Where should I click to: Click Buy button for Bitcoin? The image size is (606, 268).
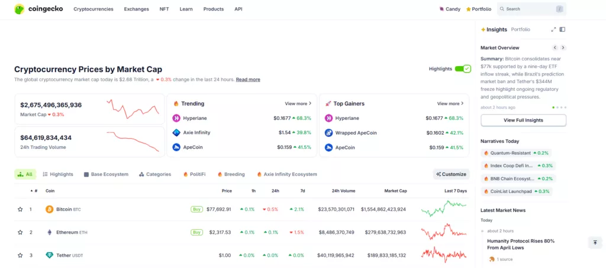(x=196, y=210)
